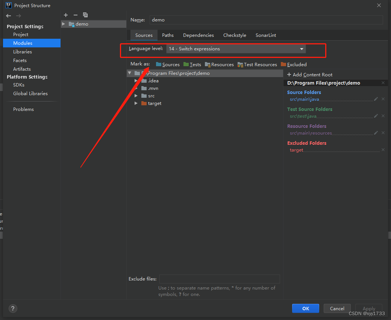Select the excluded target folder row
The height and width of the screenshot is (320, 391).
[x=205, y=103]
